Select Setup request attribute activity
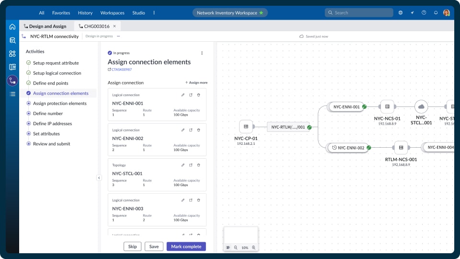 click(56, 63)
